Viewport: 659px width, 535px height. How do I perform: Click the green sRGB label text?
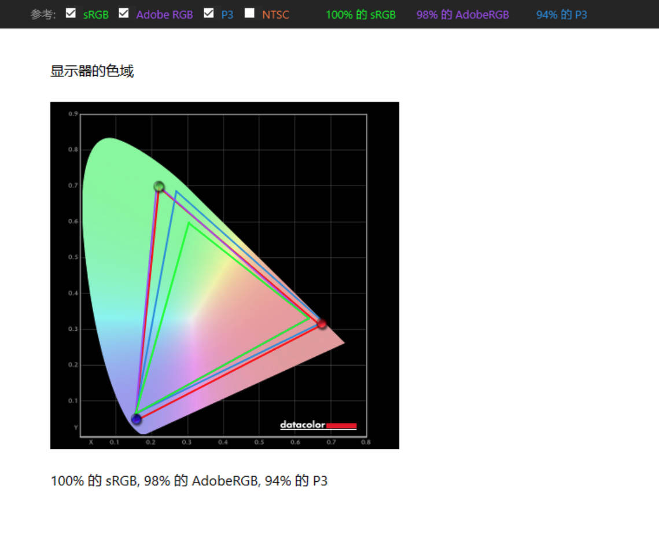click(x=95, y=14)
